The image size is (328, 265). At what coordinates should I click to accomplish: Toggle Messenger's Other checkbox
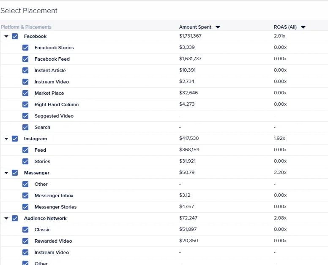(x=25, y=184)
